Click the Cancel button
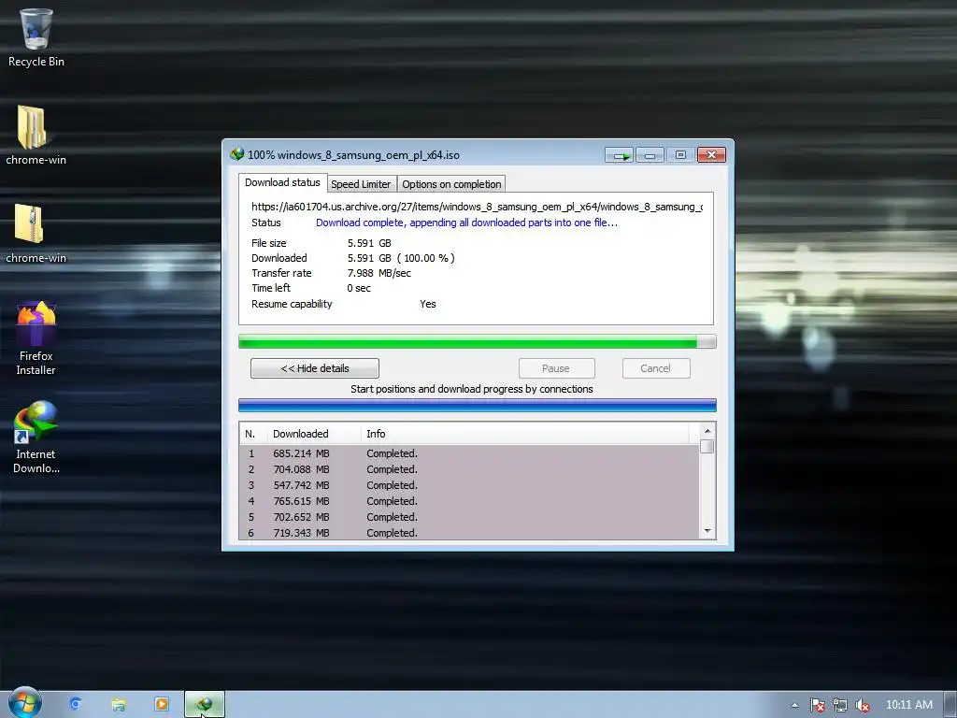 [x=655, y=368]
